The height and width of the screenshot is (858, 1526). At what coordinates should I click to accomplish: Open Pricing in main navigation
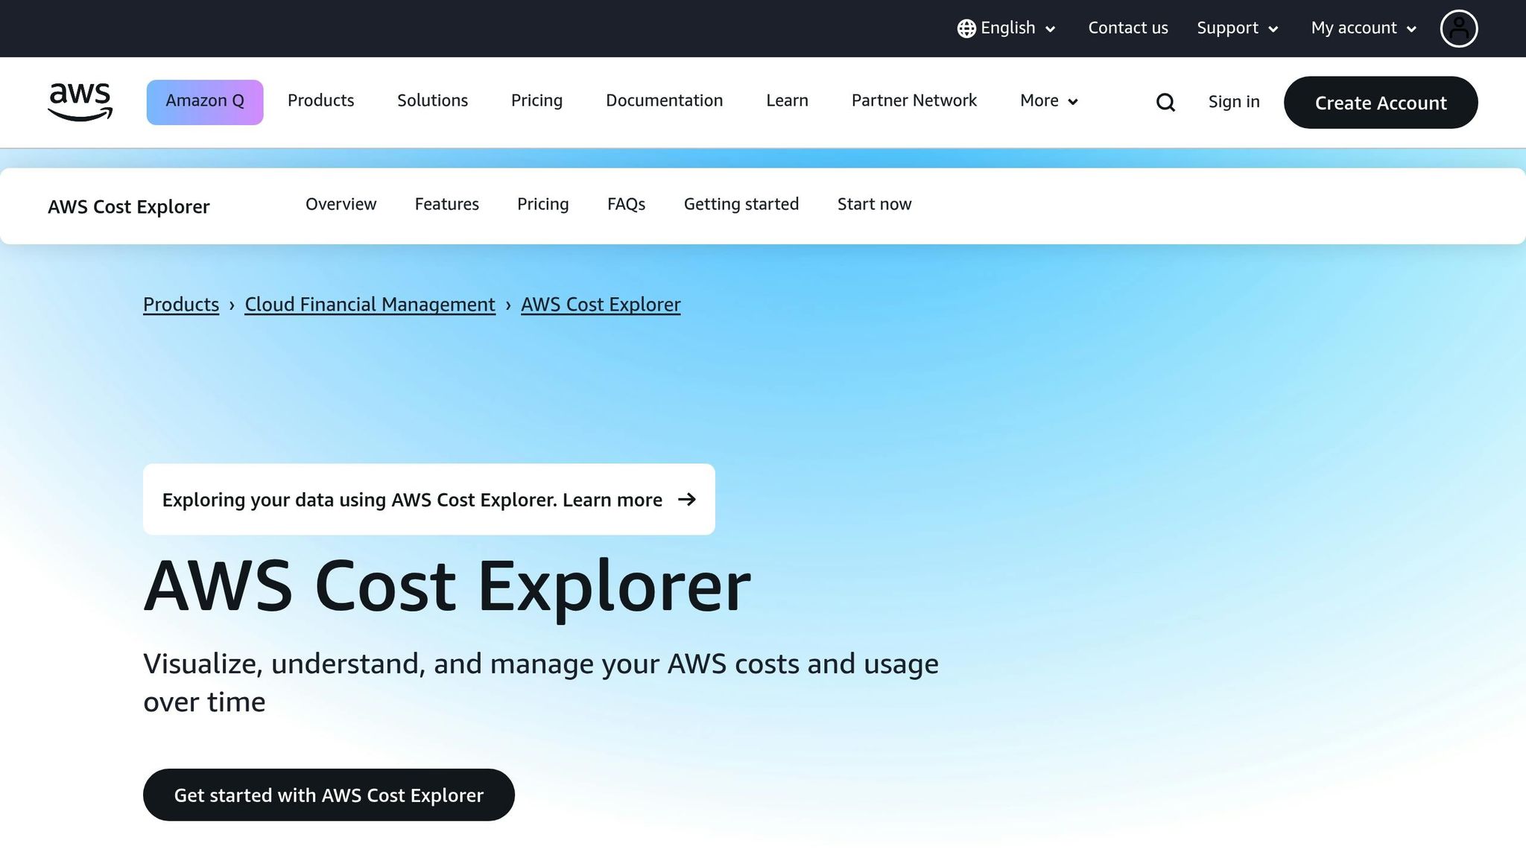tap(536, 101)
